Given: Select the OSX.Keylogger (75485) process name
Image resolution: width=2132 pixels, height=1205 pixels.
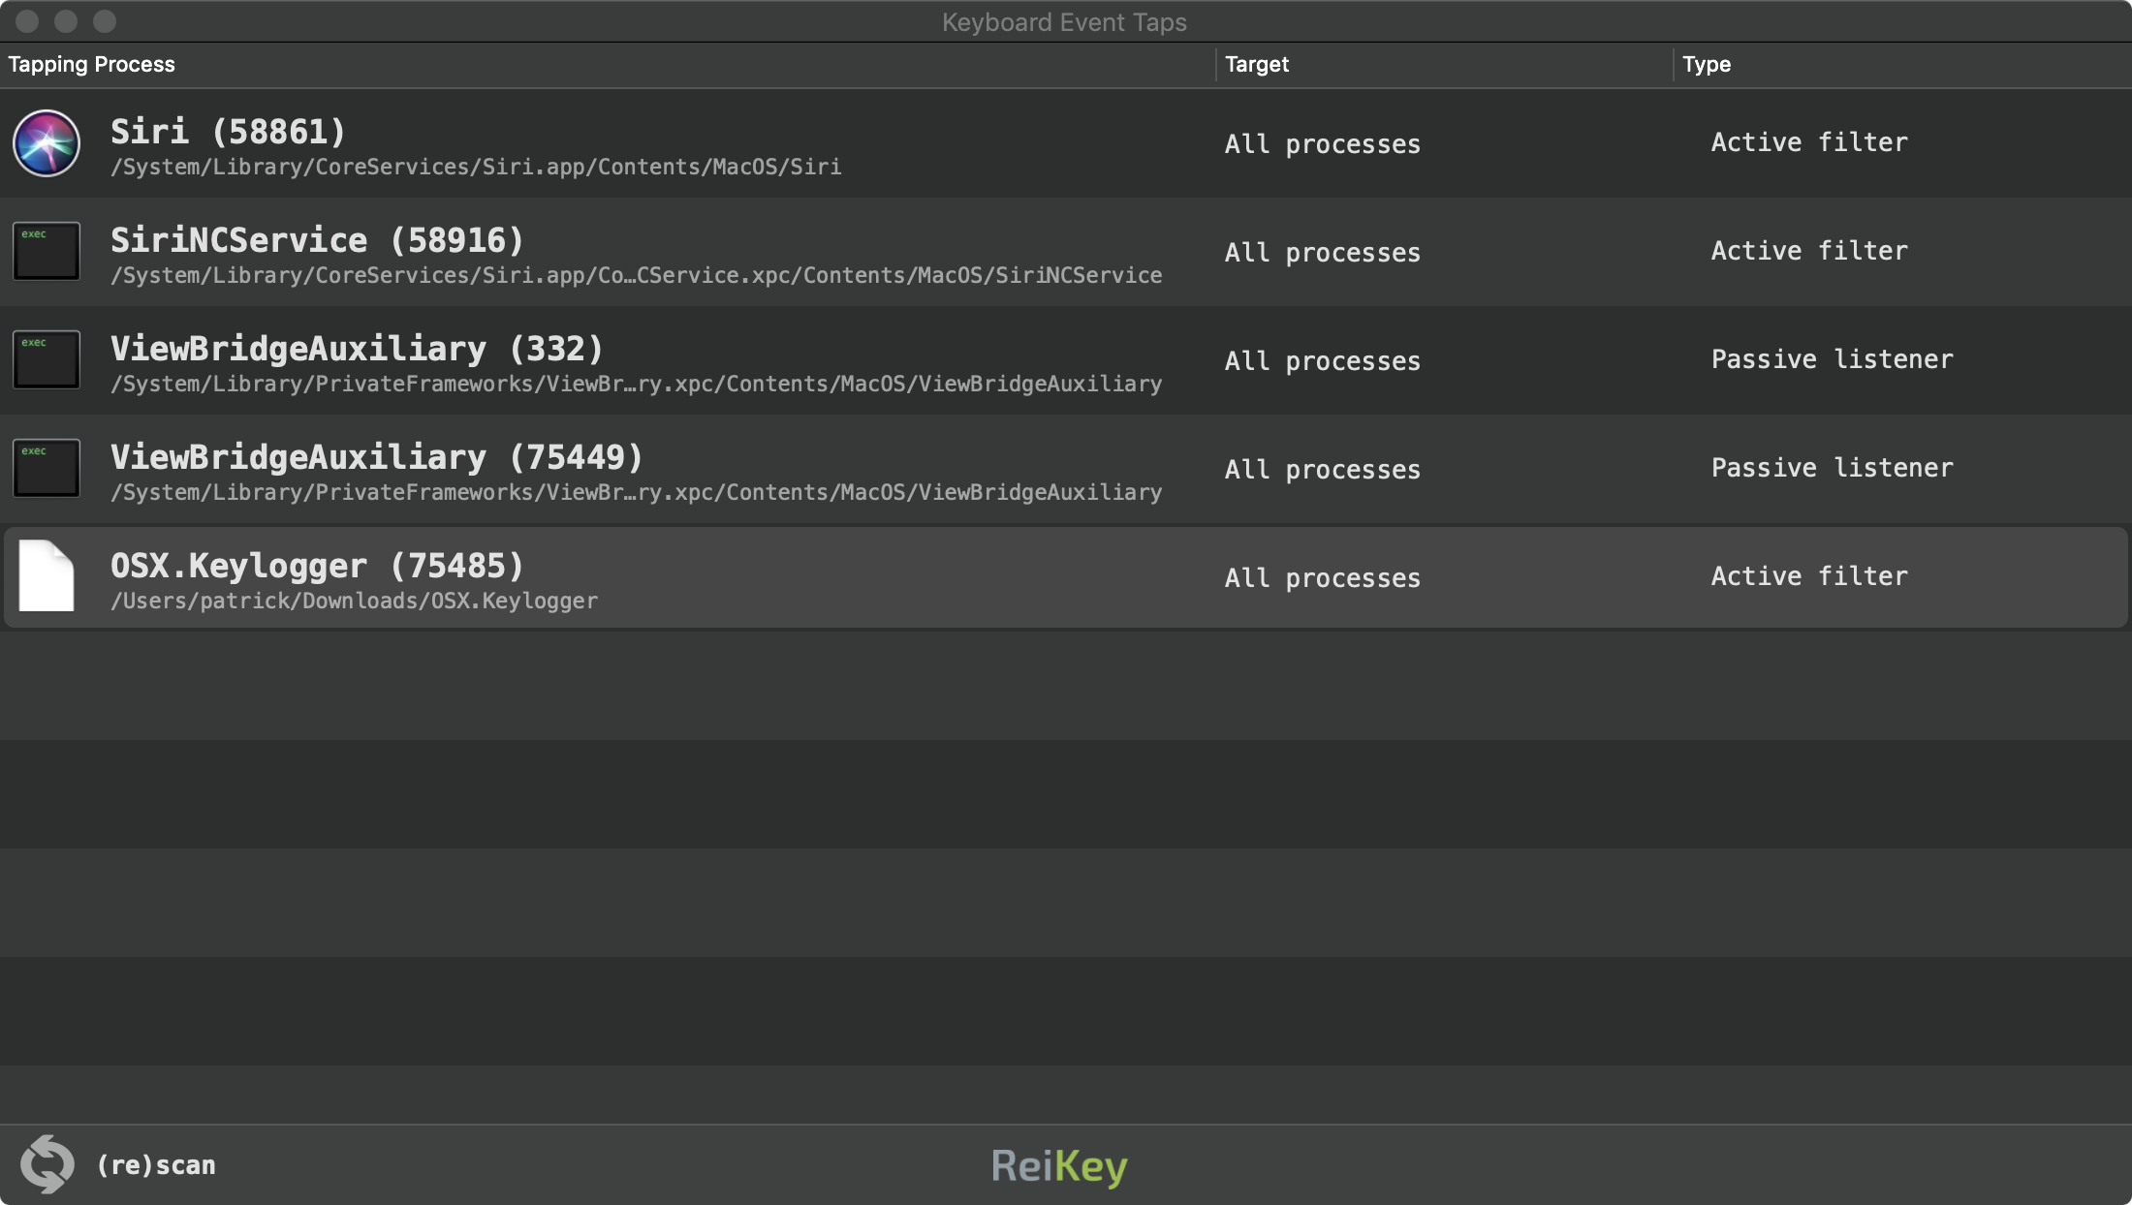Looking at the screenshot, I should [317, 566].
